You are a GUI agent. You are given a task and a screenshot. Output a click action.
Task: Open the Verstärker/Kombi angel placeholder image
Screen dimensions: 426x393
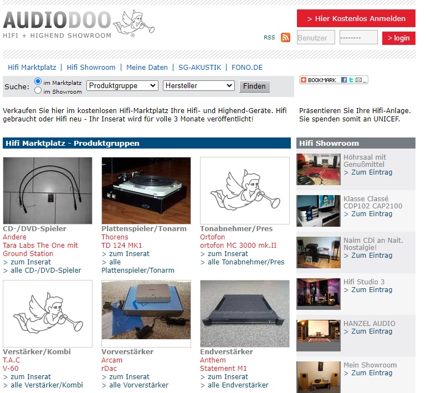pos(48,314)
